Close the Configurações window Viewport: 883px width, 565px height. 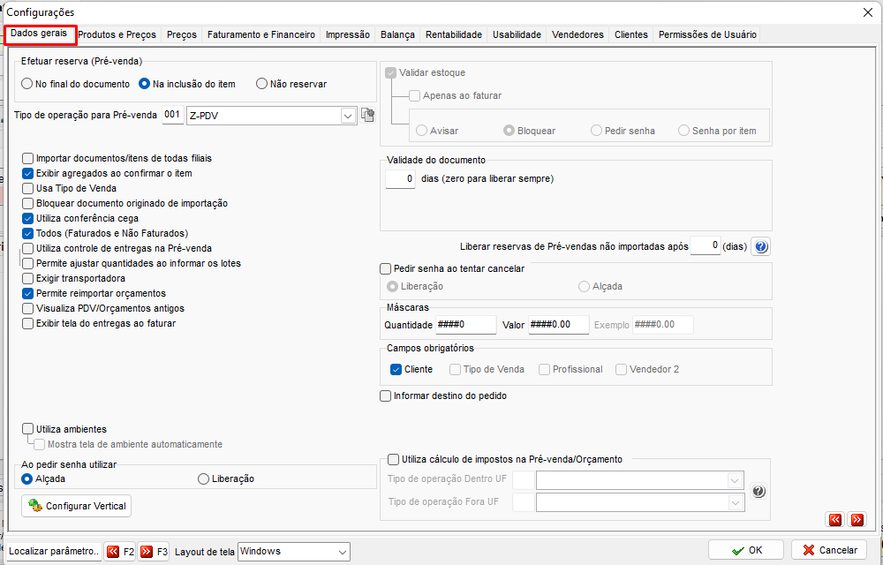(868, 12)
